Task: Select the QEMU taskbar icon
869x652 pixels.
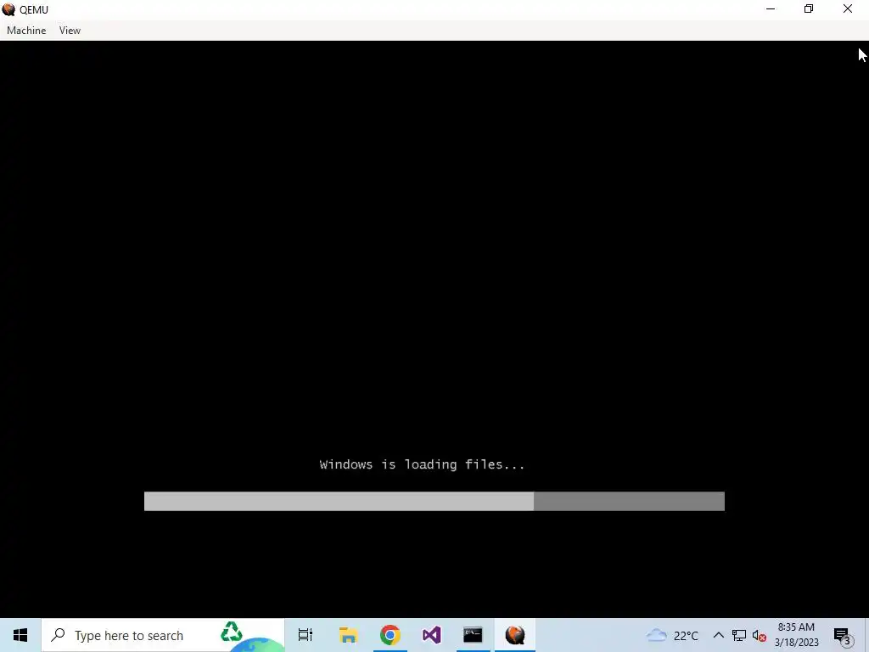Action: click(x=515, y=635)
